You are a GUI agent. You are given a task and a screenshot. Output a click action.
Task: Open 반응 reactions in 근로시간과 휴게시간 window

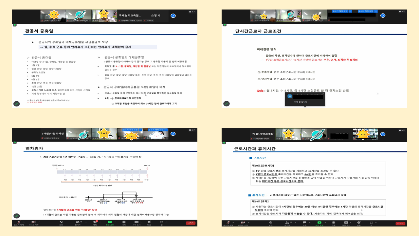point(358,223)
